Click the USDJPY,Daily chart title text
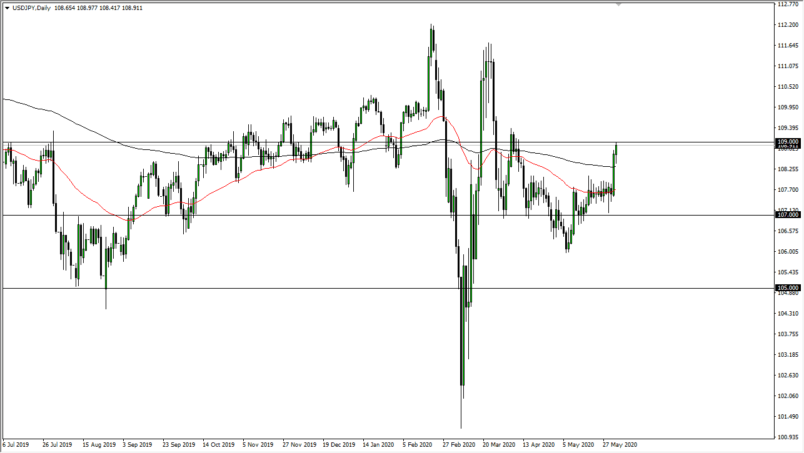Image resolution: width=804 pixels, height=453 pixels. [33, 7]
